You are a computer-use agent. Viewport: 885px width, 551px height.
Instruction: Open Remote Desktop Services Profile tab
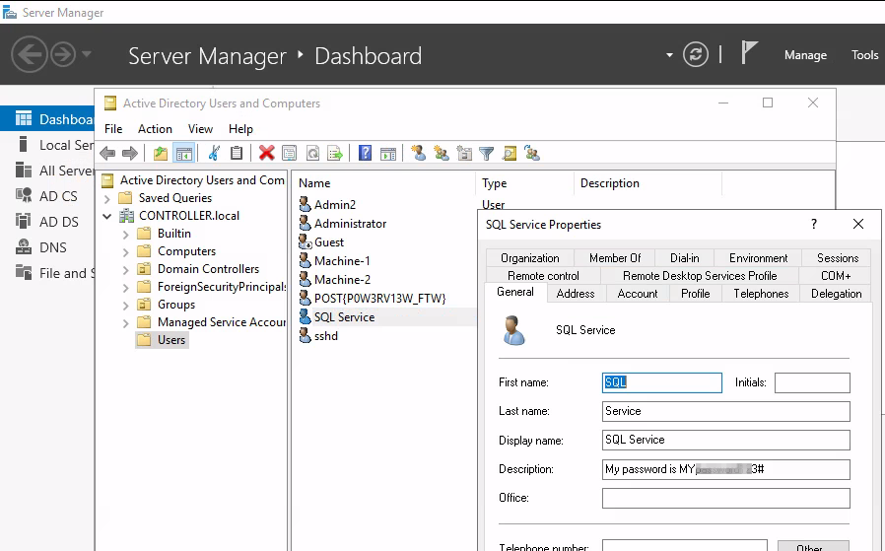(700, 276)
